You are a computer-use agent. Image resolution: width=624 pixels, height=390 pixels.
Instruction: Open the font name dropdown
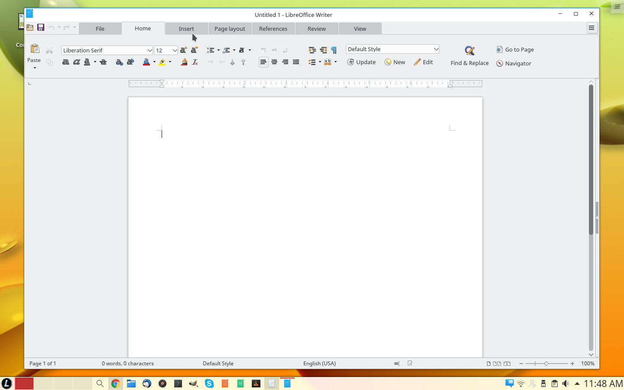(x=149, y=50)
